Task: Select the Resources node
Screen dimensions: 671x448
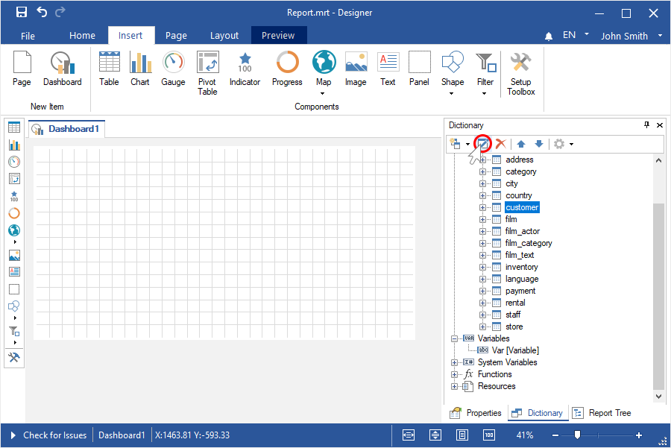Action: pos(497,386)
